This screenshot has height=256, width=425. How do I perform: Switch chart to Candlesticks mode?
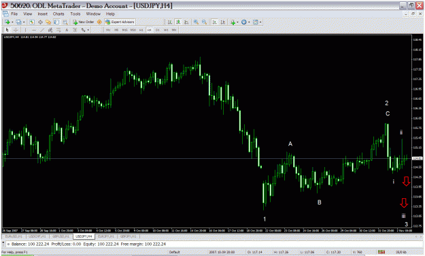(x=178, y=22)
